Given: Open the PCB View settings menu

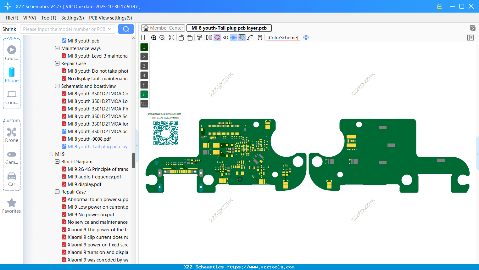Looking at the screenshot, I should [110, 18].
